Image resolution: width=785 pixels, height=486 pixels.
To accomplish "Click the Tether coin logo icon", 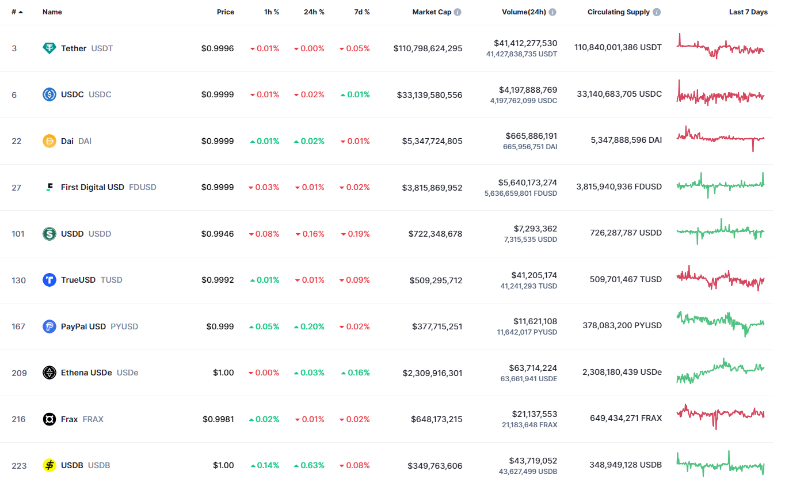I will click(49, 48).
